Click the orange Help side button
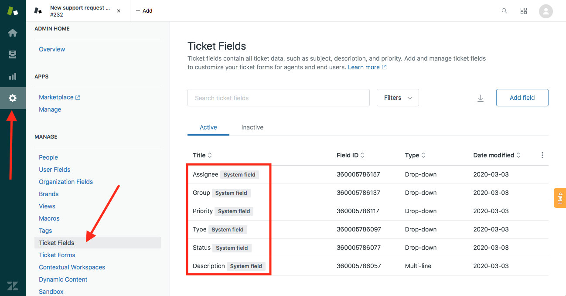 [x=560, y=198]
